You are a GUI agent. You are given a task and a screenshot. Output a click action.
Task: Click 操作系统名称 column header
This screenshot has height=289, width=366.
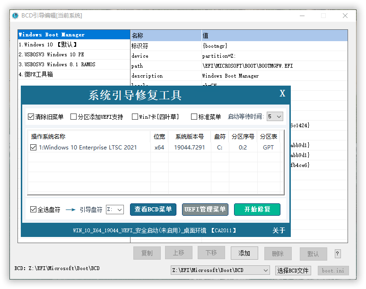(x=89, y=137)
